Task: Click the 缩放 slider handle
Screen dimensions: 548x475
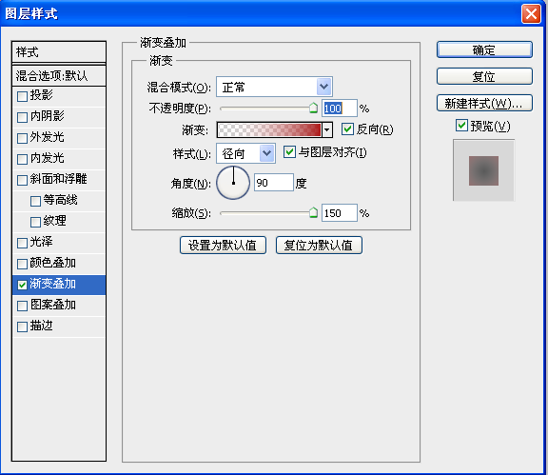Action: click(313, 212)
